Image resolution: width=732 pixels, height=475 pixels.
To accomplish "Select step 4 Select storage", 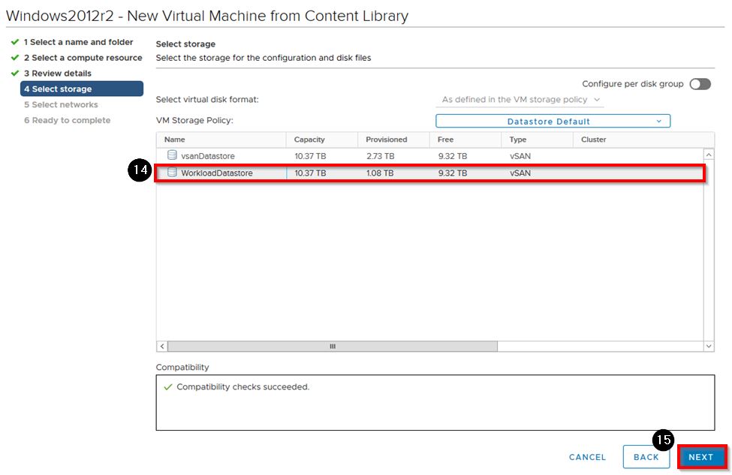I will point(81,89).
